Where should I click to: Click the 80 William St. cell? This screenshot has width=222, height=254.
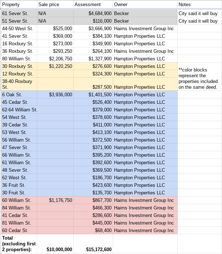click(x=16, y=59)
